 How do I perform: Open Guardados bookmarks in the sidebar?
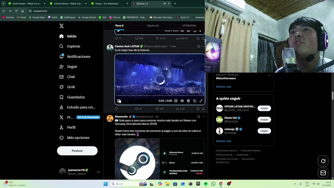(72, 97)
